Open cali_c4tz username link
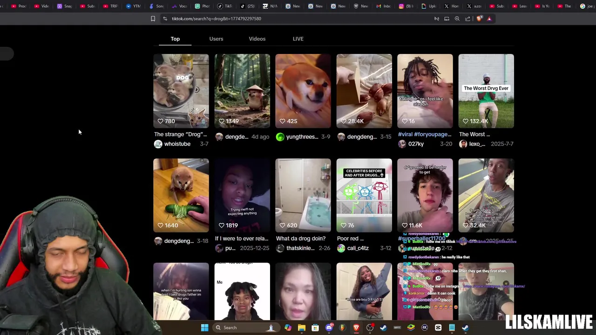The height and width of the screenshot is (335, 596). point(358,248)
